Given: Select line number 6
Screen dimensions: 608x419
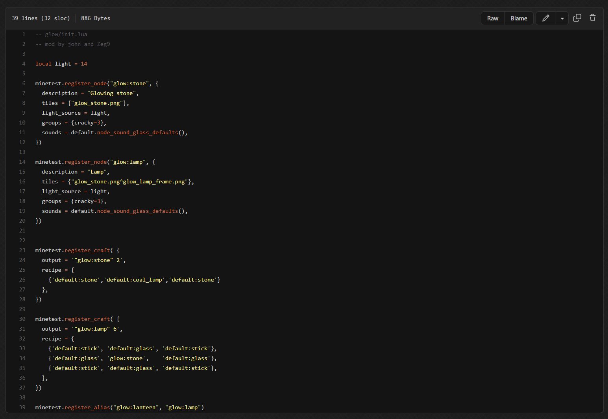Looking at the screenshot, I should 24,83.
